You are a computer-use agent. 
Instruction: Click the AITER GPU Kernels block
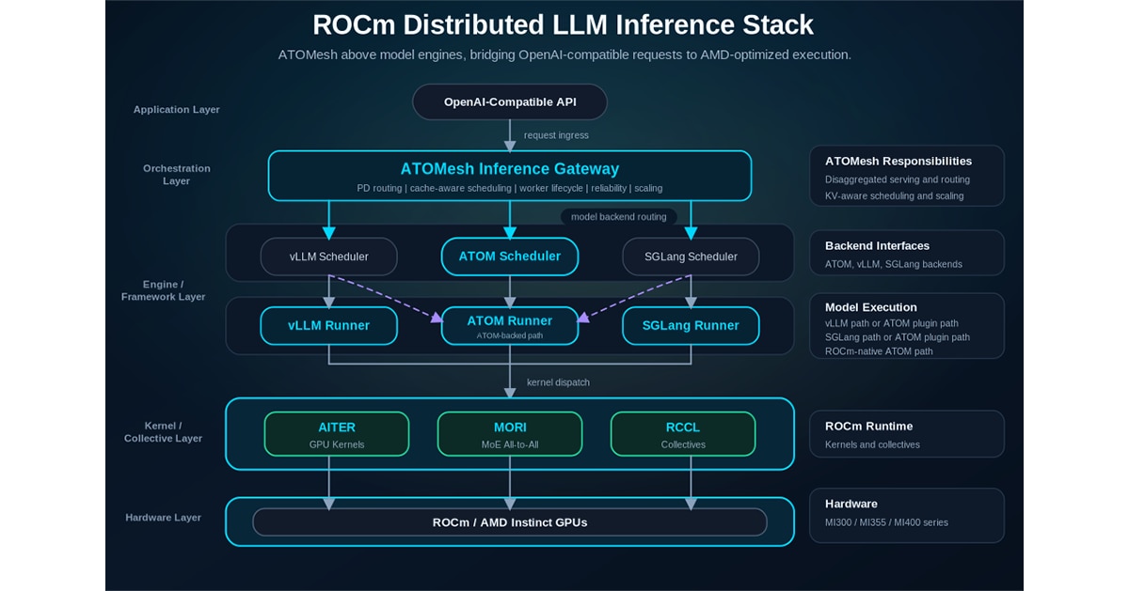click(337, 434)
